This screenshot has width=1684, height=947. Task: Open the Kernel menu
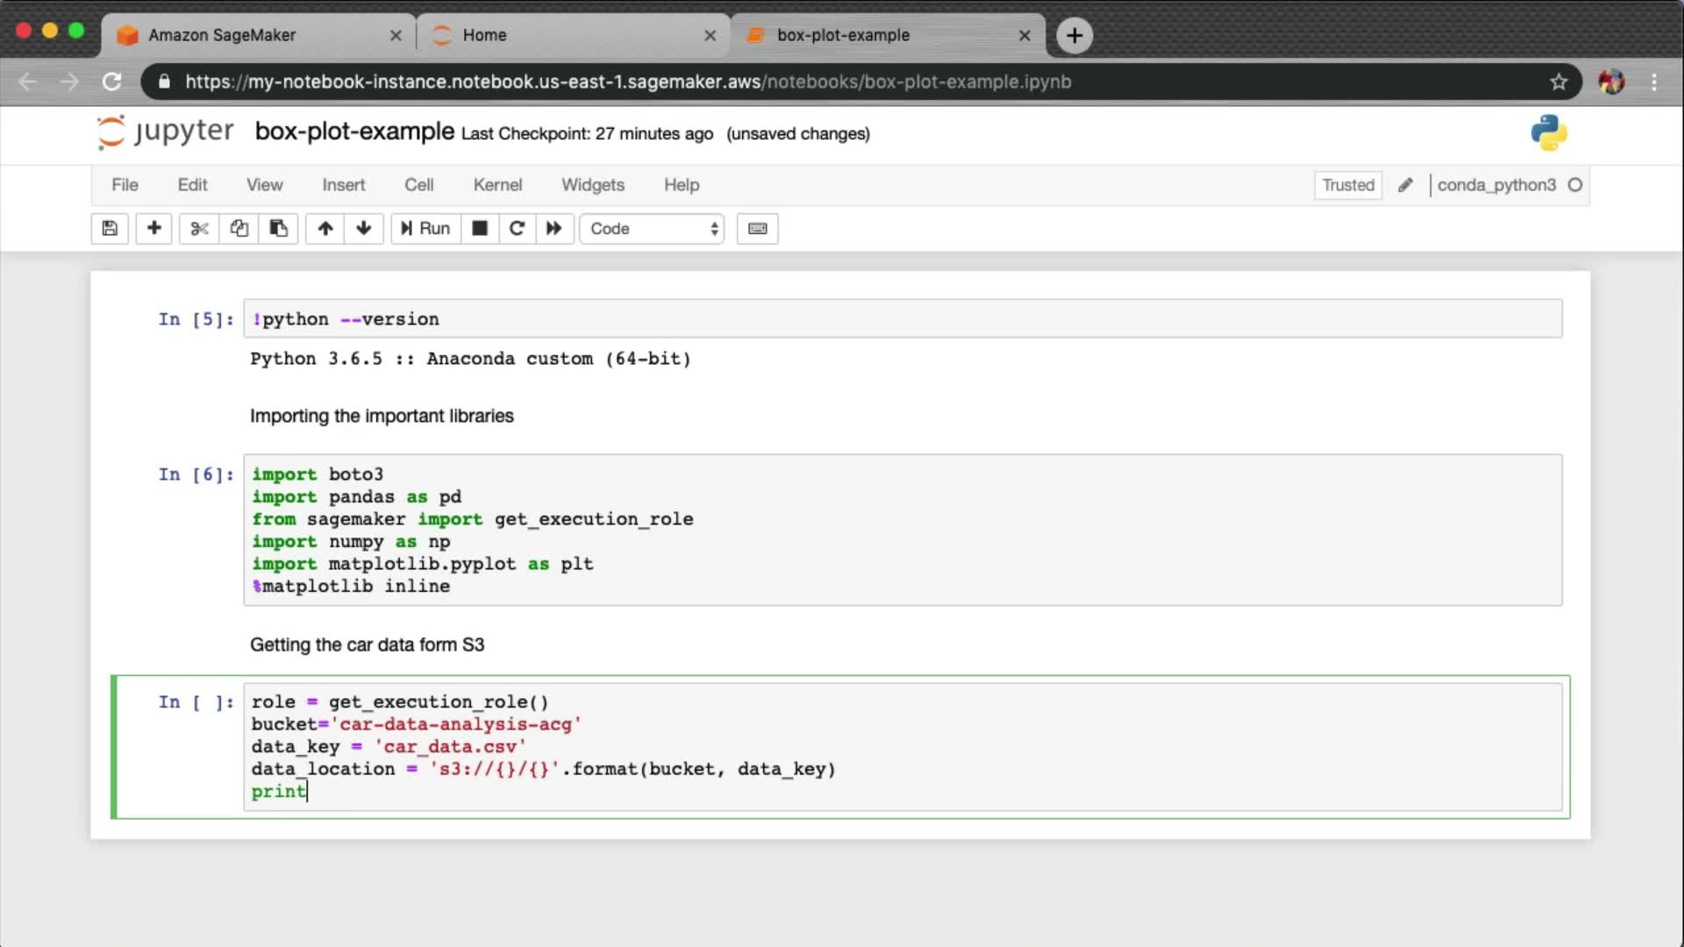[x=497, y=185]
